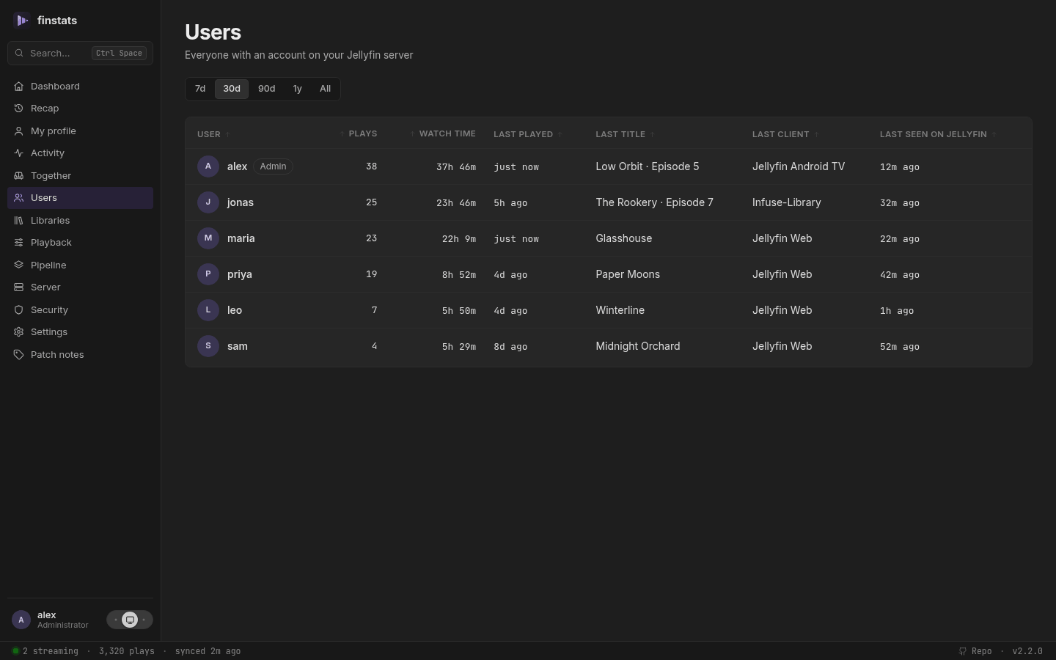Sort table by User column

click(213, 134)
